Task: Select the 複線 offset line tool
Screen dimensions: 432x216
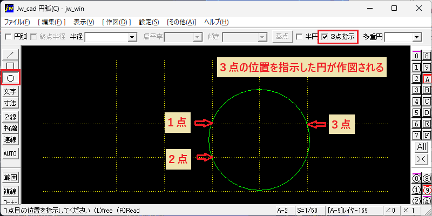Action: click(10, 191)
